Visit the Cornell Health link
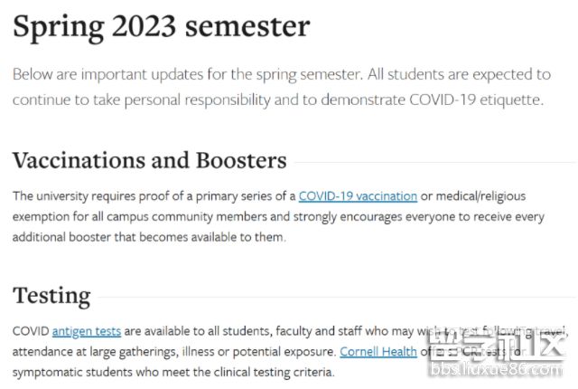Image resolution: width=578 pixels, height=389 pixels. tap(378, 352)
